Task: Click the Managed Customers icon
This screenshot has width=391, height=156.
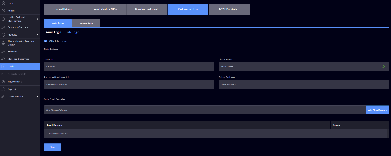Action: 3,59
